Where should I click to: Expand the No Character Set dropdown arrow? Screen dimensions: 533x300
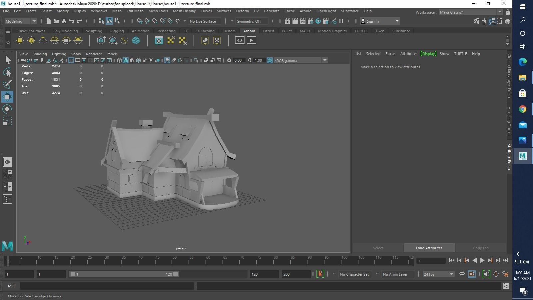coord(334,274)
